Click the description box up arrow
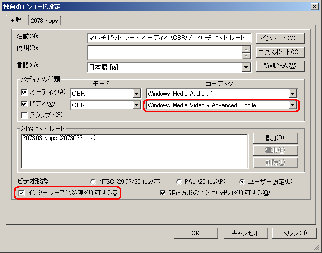 point(246,49)
